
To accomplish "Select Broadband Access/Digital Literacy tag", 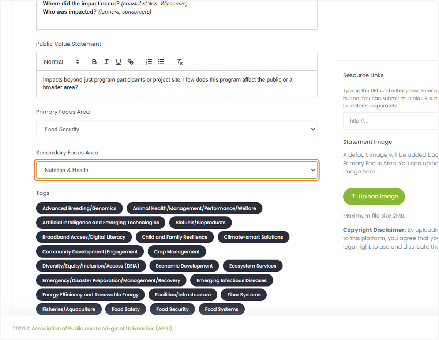I will [x=84, y=237].
